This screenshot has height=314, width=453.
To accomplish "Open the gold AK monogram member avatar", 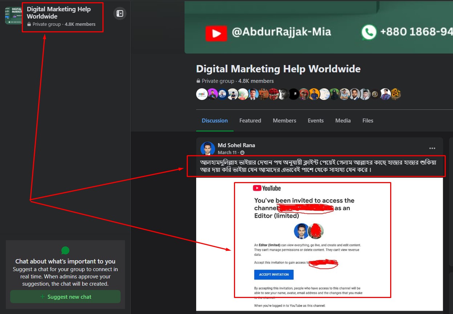I will (375, 94).
